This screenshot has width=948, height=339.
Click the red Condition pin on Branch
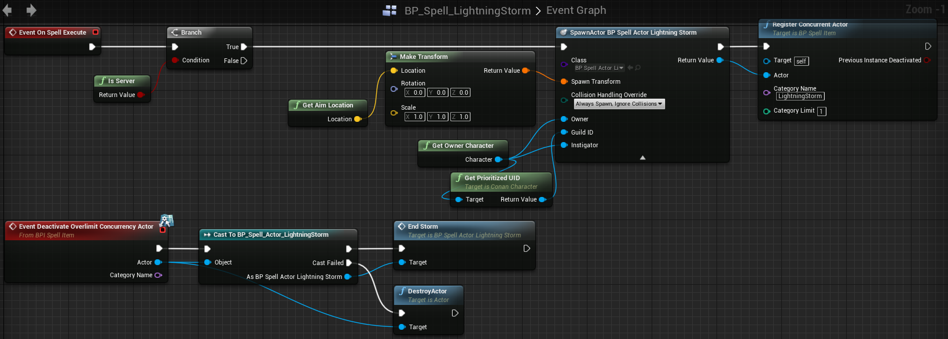[x=175, y=61]
